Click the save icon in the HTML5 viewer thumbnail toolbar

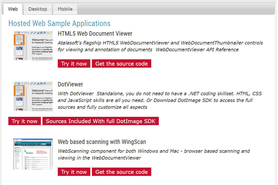point(19,32)
